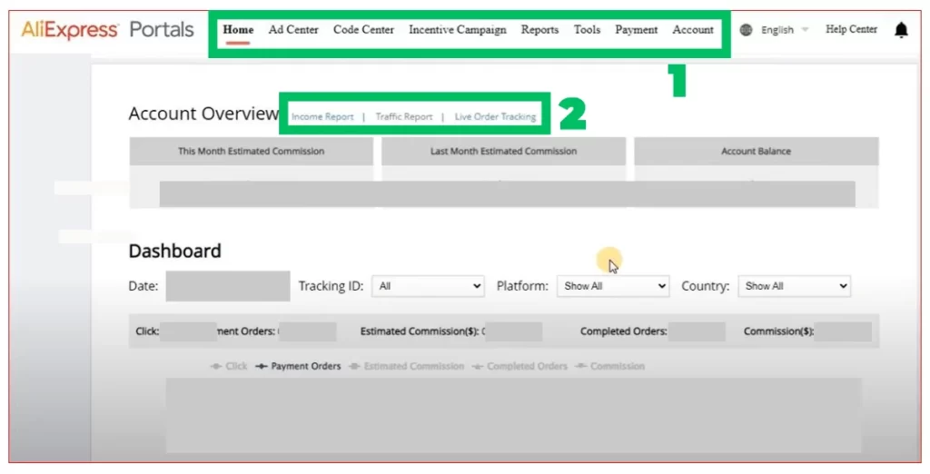Open the Reports menu
The width and height of the screenshot is (930, 474).
(539, 30)
